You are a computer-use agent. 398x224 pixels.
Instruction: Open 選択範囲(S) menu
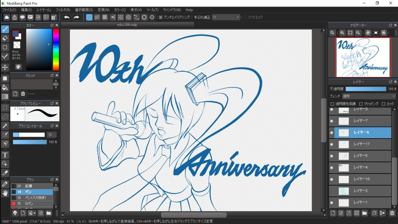(x=84, y=10)
